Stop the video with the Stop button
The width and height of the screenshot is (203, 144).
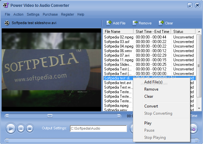[x=30, y=128]
